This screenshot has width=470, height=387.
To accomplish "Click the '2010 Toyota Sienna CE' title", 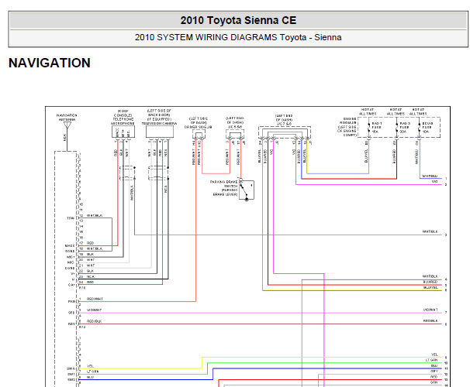I will pyautogui.click(x=238, y=20).
